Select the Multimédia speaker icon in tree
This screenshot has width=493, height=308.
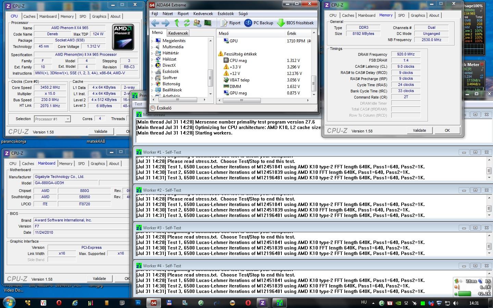[158, 47]
